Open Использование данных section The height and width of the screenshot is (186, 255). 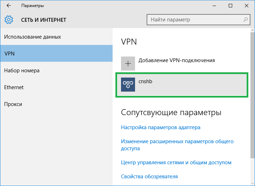tap(33, 37)
